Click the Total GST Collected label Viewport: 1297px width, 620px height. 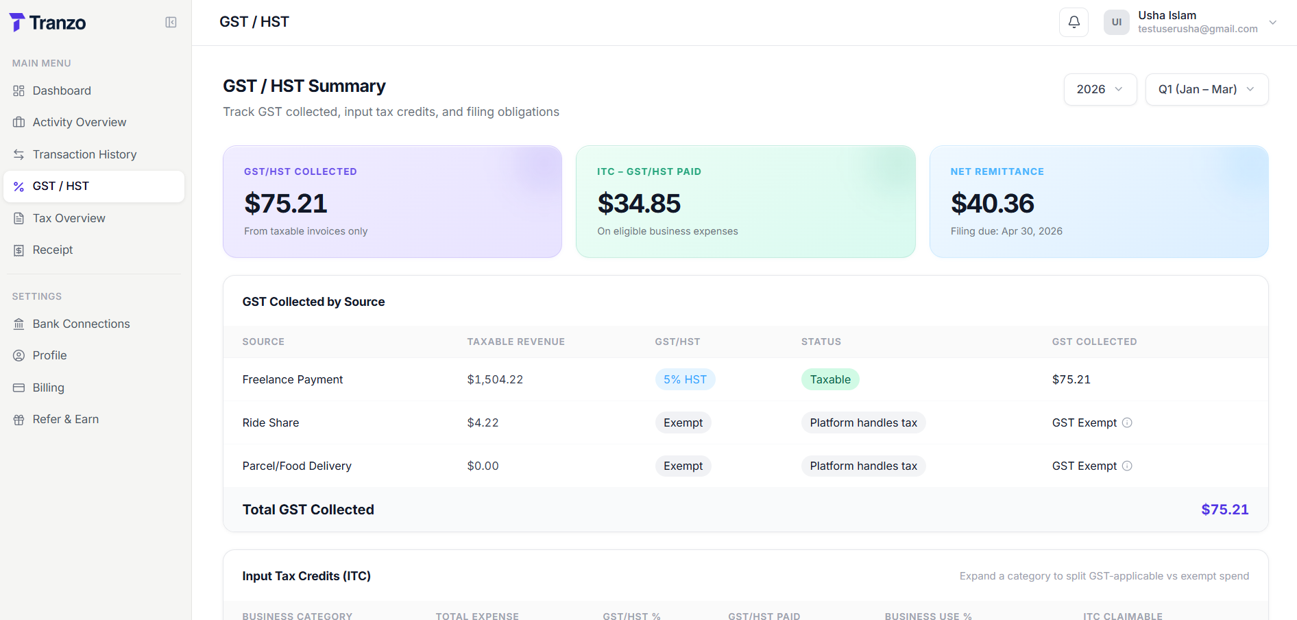(x=308, y=510)
